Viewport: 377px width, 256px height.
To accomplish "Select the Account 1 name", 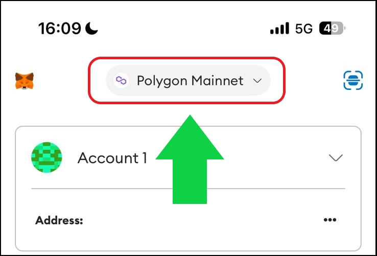I will [x=112, y=158].
